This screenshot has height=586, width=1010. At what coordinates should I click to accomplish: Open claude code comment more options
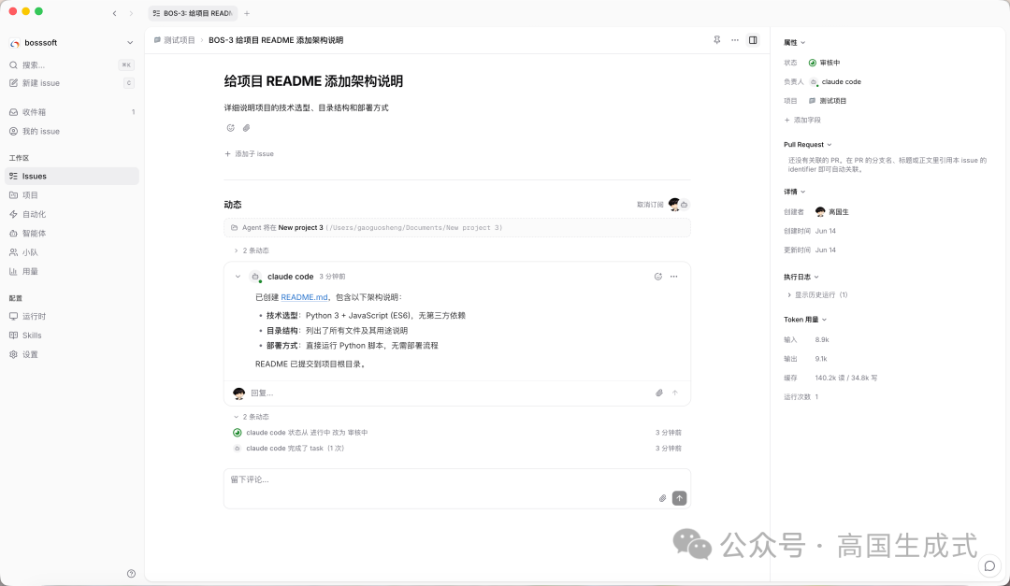point(673,277)
